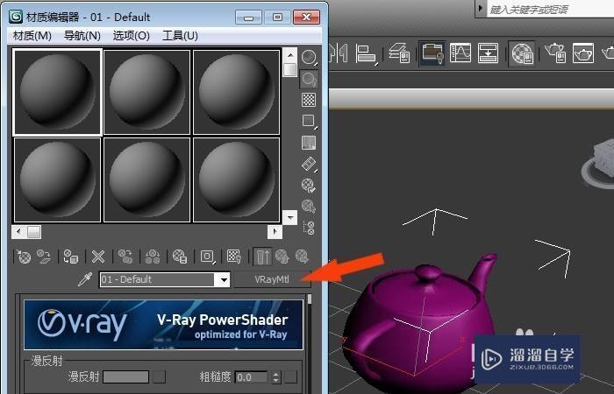Open the 漫反射 diffuse color swatch
Viewport: 614px width, 394px height.
125,377
